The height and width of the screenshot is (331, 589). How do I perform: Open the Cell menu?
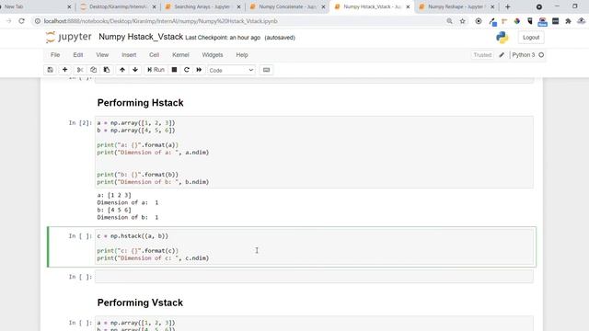(x=154, y=55)
